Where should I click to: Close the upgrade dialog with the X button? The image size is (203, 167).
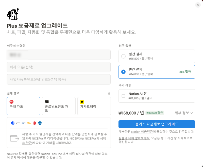[x=198, y=5]
